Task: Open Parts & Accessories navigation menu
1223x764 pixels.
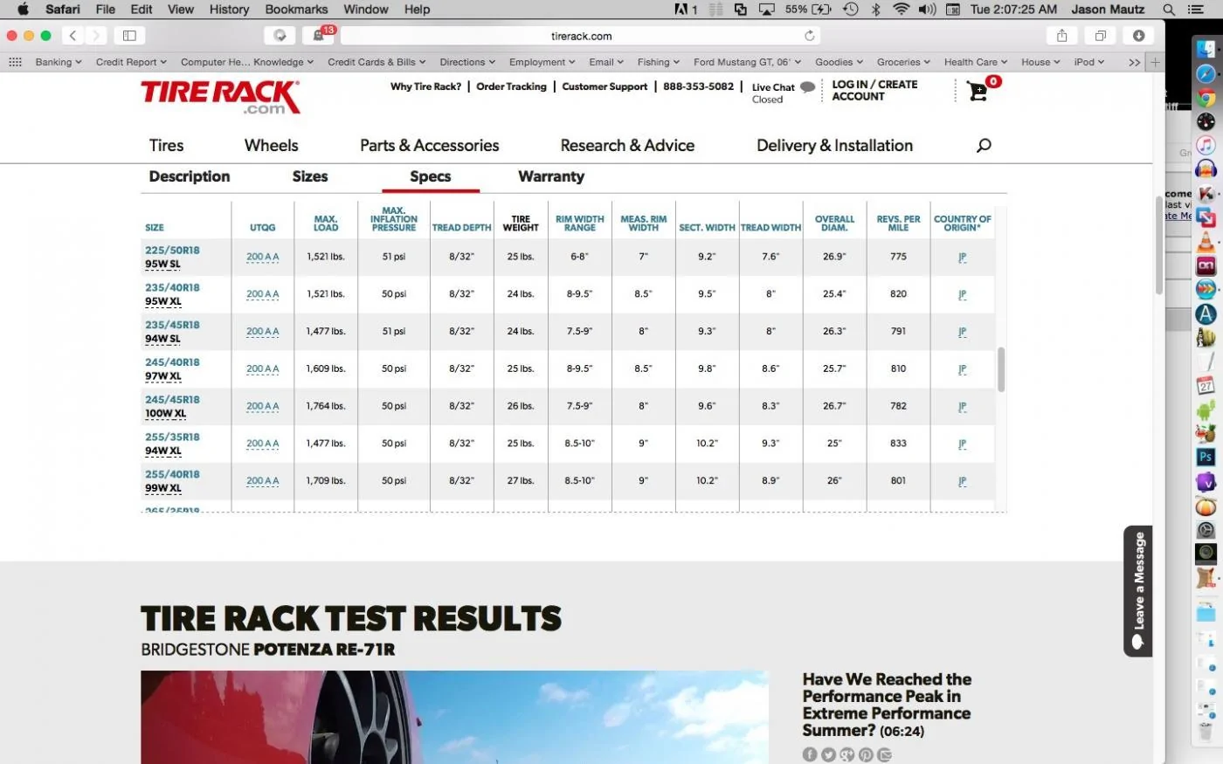Action: [x=430, y=145]
